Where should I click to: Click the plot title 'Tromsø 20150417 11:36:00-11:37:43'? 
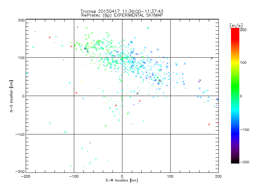point(122,11)
